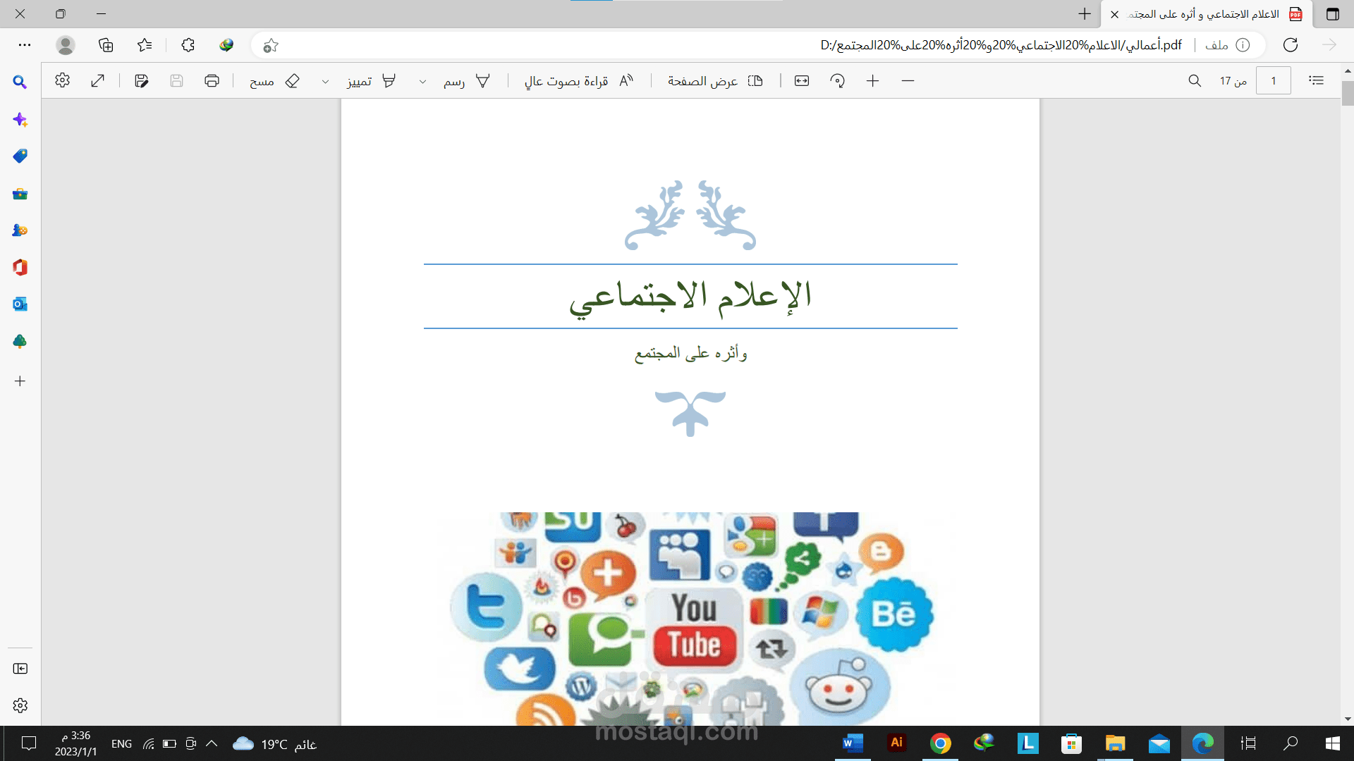Open the Outlook icon in sidebar
The height and width of the screenshot is (761, 1354).
20,304
